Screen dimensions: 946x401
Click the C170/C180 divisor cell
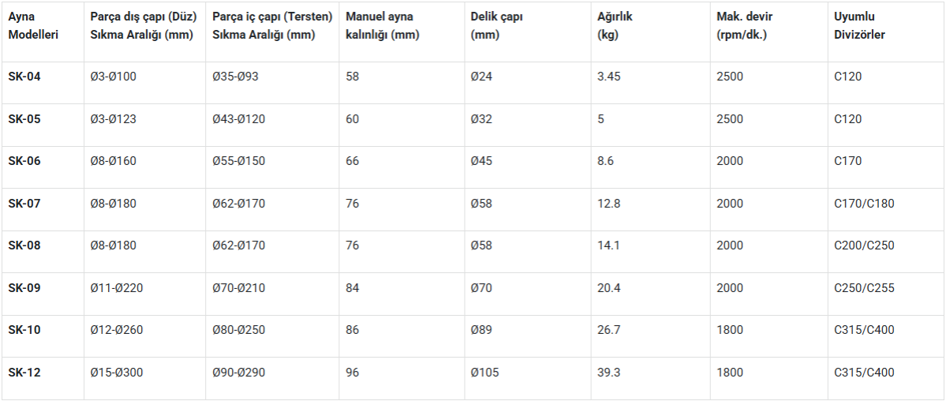[x=864, y=204]
